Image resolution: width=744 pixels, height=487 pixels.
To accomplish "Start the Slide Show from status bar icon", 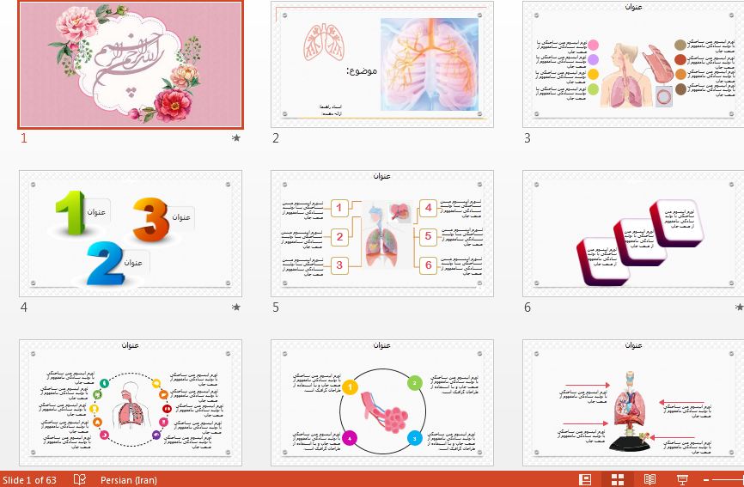I will point(683,479).
